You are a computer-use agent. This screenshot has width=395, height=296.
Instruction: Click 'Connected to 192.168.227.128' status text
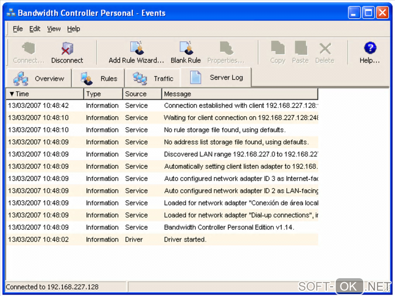(x=52, y=287)
